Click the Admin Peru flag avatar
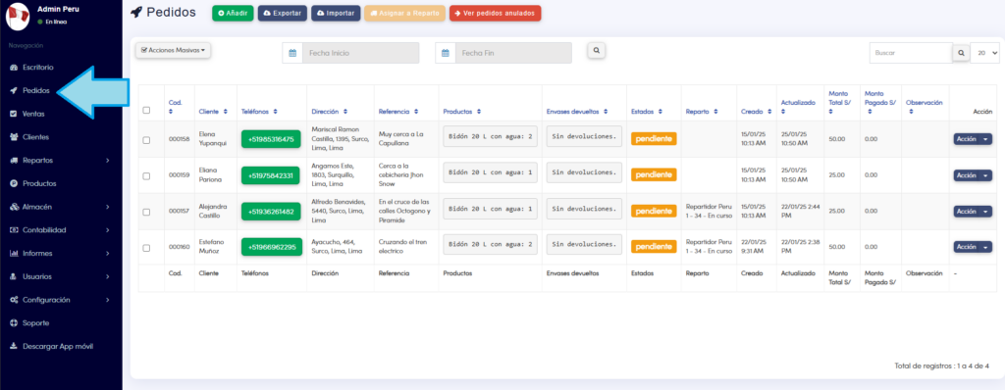This screenshot has width=1005, height=390. [18, 16]
